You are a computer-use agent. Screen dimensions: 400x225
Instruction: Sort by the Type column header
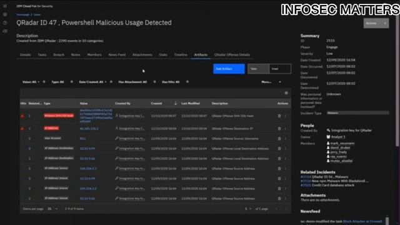(47, 103)
